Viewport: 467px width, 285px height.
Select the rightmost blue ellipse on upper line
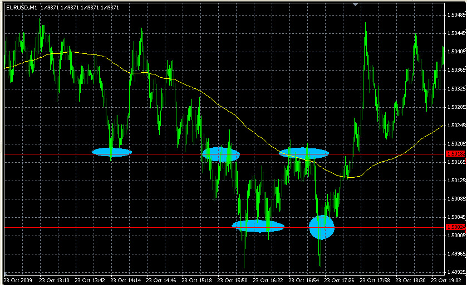pyautogui.click(x=304, y=153)
